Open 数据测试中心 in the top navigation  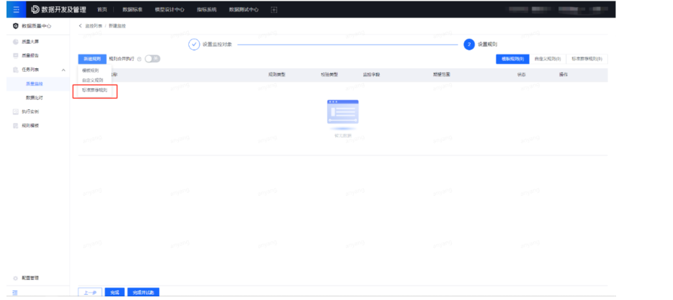point(244,9)
